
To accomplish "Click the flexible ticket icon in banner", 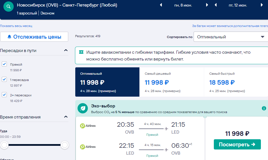I will pyautogui.click(x=81, y=52).
